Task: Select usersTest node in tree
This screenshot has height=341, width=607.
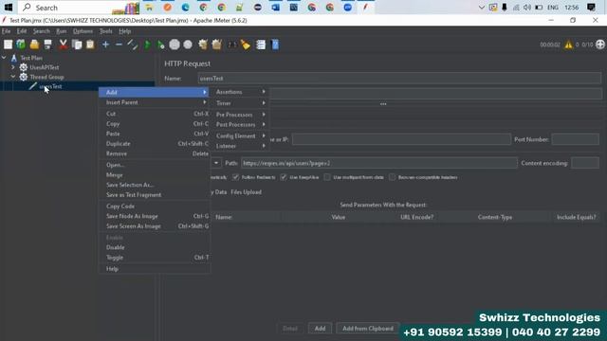Action: click(50, 86)
